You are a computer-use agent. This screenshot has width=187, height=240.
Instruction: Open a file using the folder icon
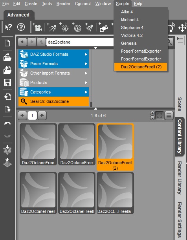[x=7, y=57]
